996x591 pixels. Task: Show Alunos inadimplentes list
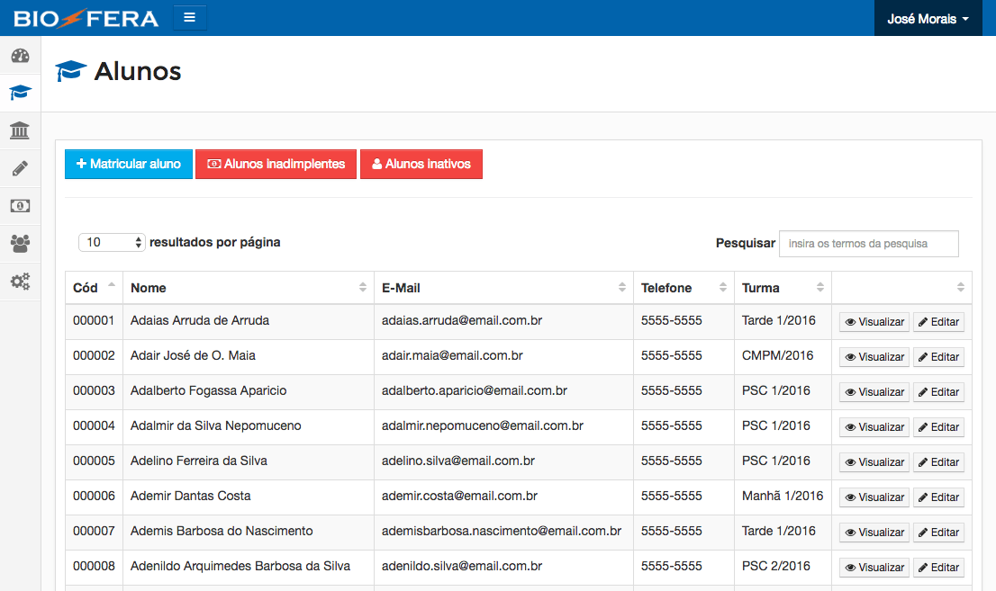[276, 164]
